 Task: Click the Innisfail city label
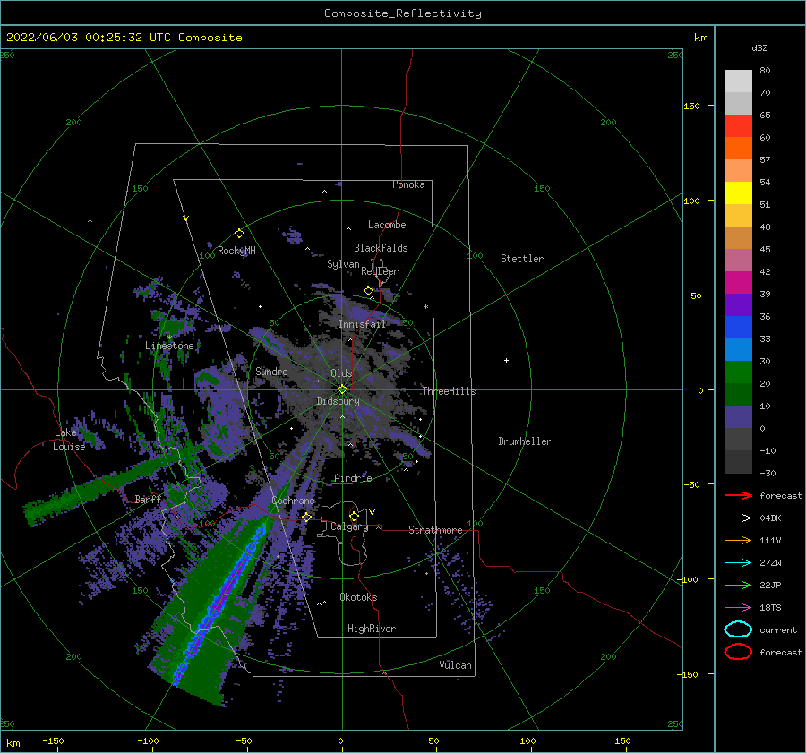pyautogui.click(x=362, y=324)
